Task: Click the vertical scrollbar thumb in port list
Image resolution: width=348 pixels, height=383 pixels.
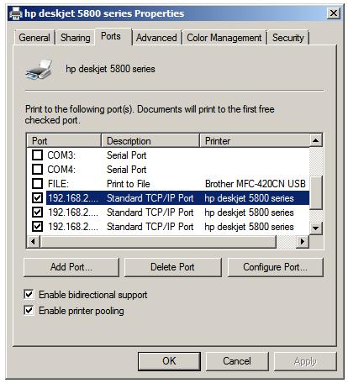Action: pos(316,192)
